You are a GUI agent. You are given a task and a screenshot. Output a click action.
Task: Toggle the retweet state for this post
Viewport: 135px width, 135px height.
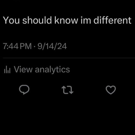tap(67, 90)
